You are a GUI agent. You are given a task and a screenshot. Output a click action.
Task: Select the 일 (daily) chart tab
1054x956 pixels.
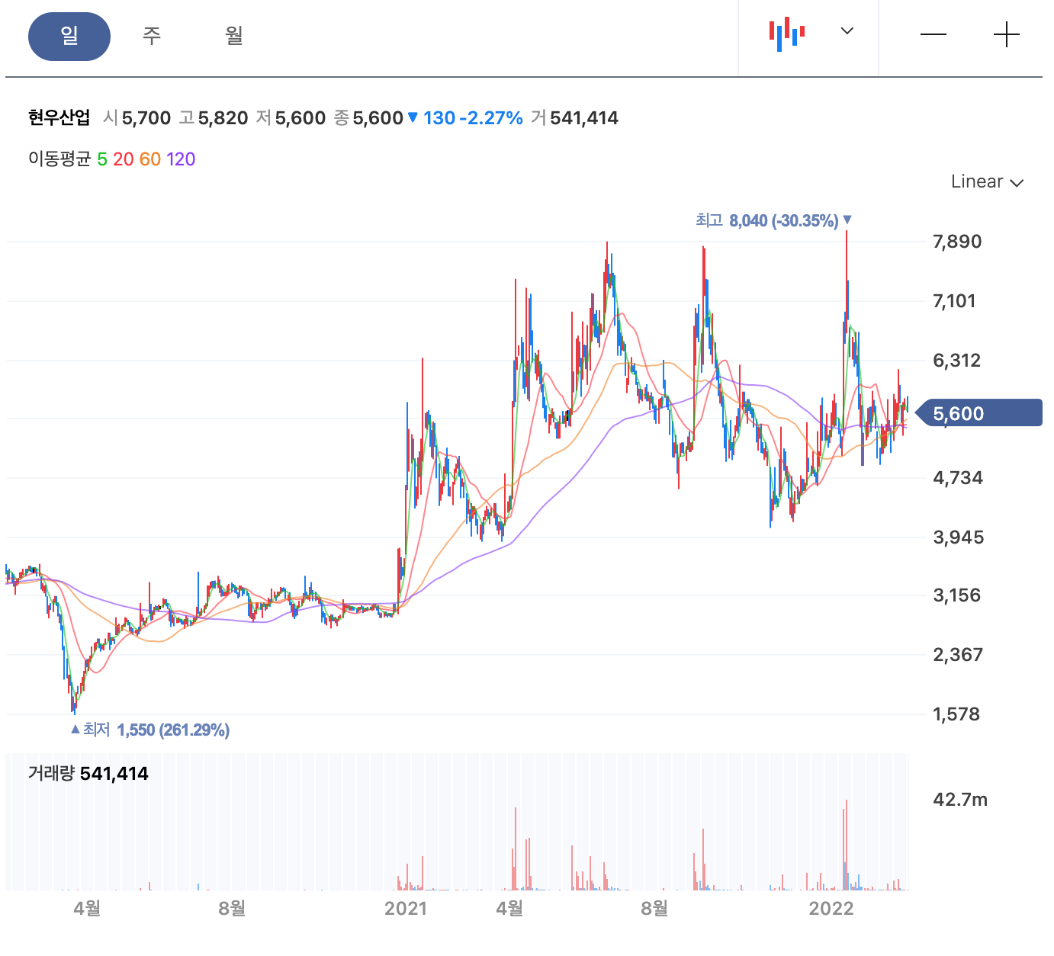(x=69, y=36)
